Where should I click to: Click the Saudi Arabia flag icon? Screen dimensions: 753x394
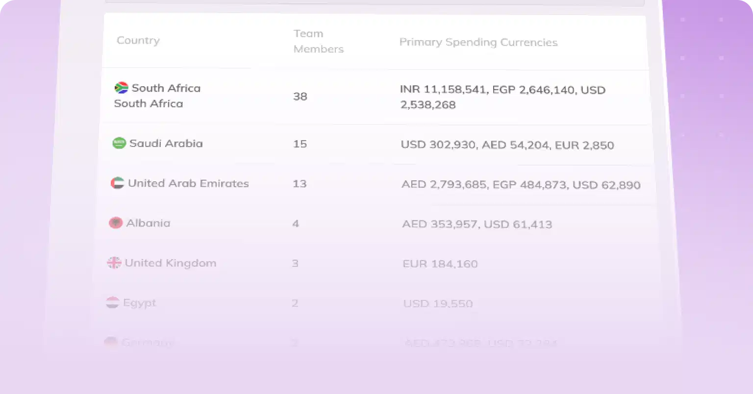pyautogui.click(x=119, y=143)
